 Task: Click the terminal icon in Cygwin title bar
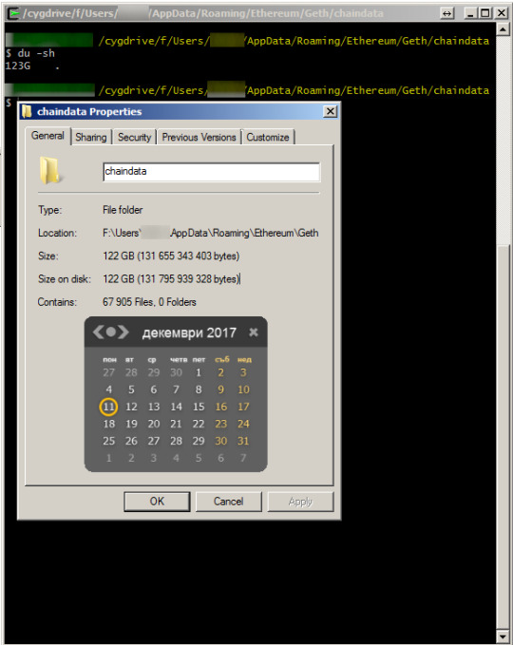(x=14, y=13)
